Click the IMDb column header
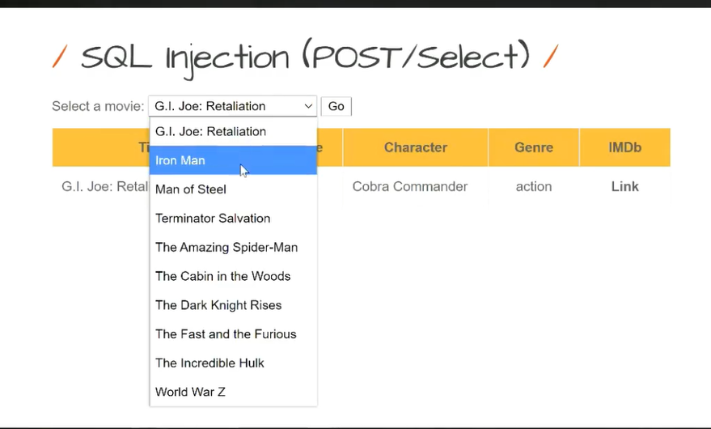The width and height of the screenshot is (711, 429). coord(624,147)
